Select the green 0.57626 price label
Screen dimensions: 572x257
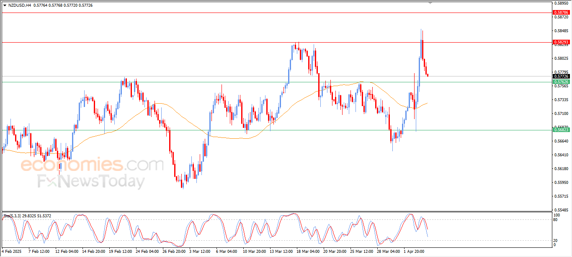[x=561, y=82]
